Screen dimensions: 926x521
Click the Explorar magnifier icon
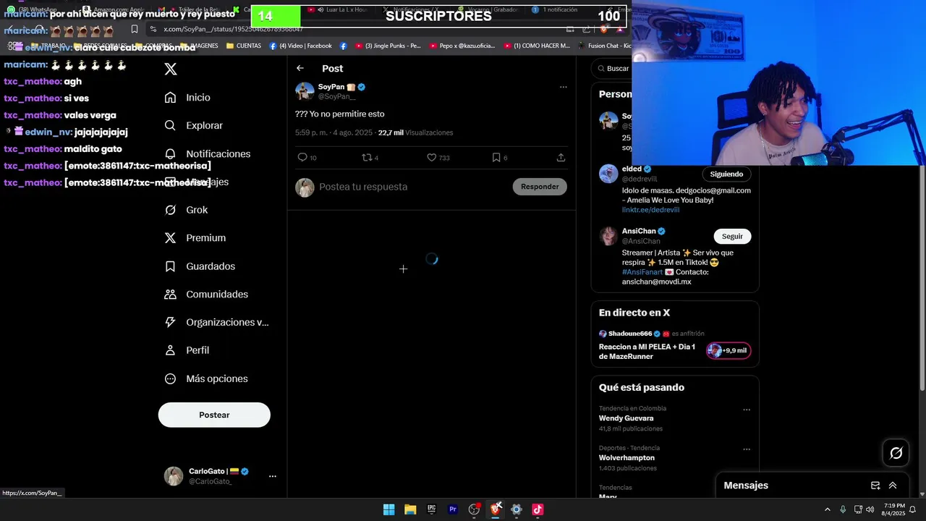coord(170,125)
